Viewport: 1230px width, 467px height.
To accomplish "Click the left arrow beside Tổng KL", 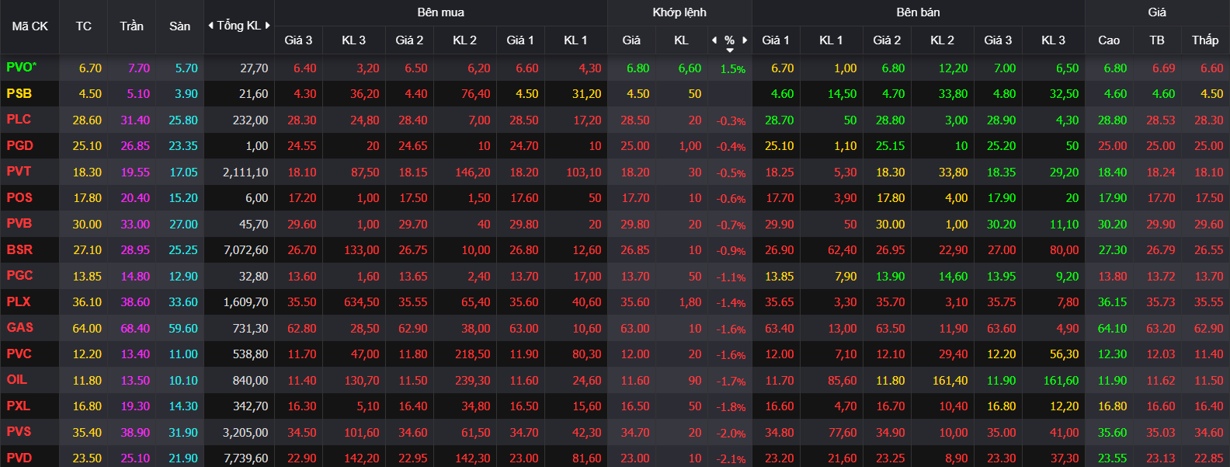I will point(210,26).
